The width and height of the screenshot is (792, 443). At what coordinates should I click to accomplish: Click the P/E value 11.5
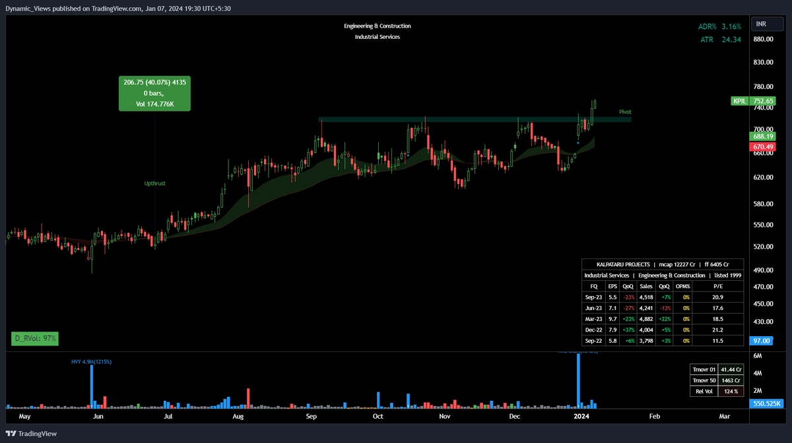tap(719, 341)
